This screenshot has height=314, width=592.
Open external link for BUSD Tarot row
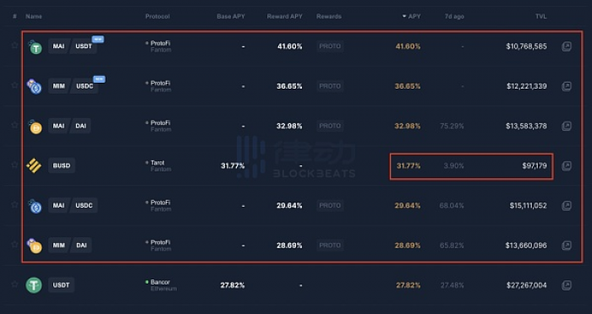567,165
